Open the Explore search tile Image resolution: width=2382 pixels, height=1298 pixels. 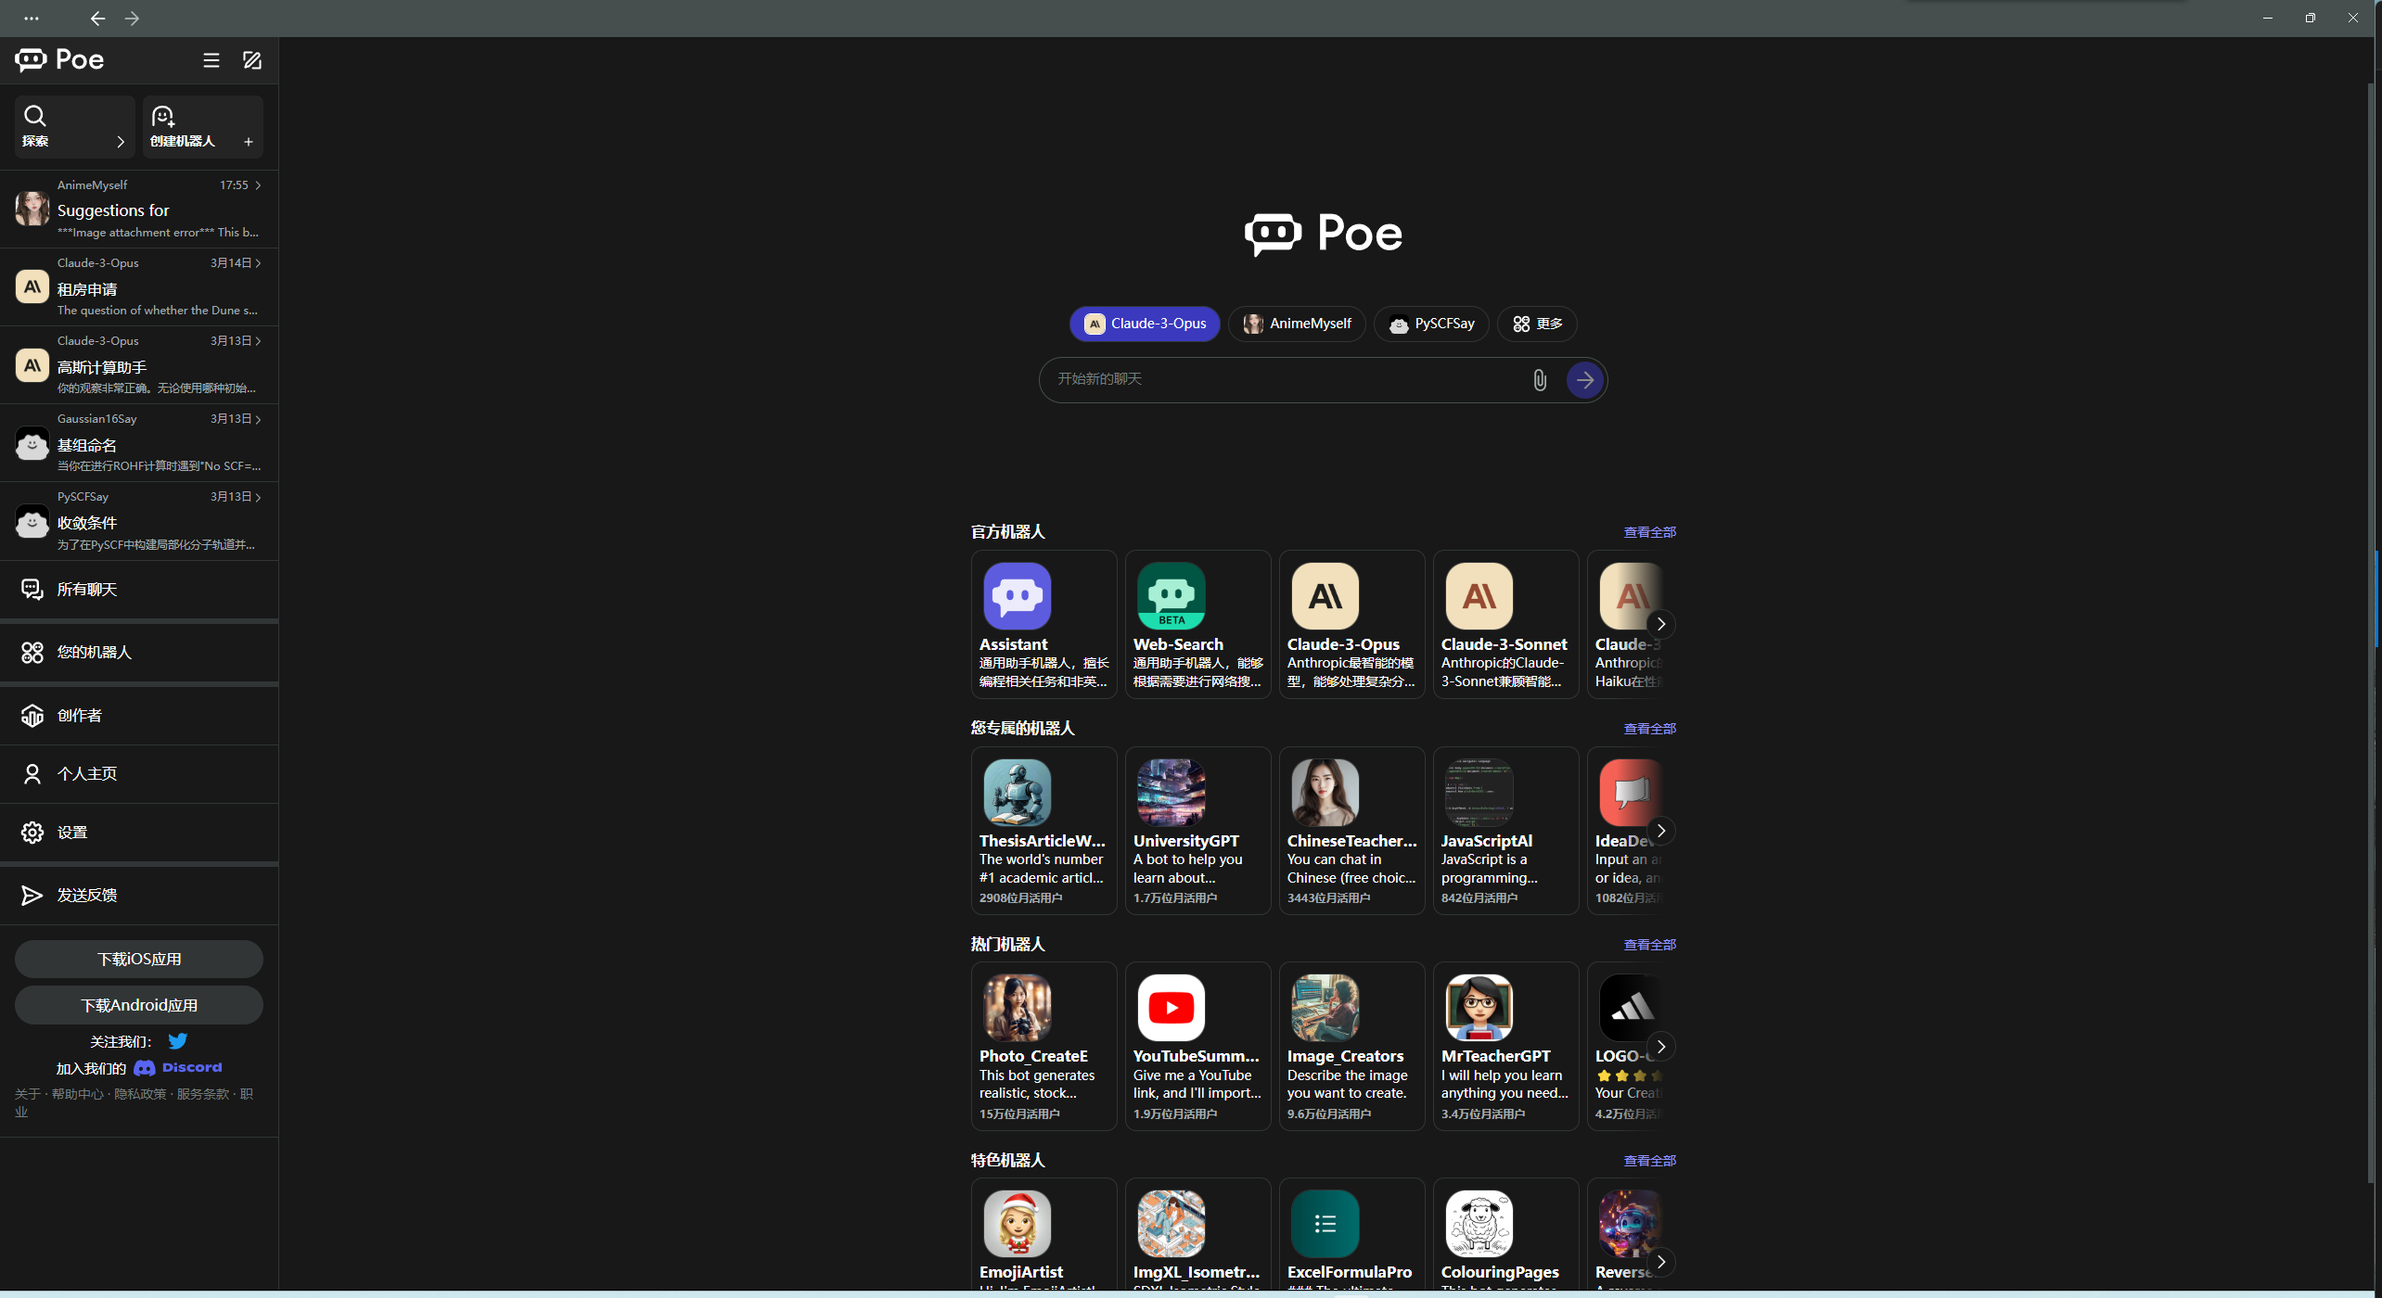pos(74,127)
